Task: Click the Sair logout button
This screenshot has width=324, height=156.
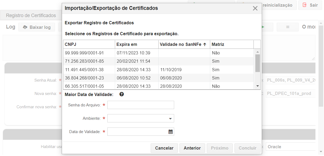Action: point(310,5)
